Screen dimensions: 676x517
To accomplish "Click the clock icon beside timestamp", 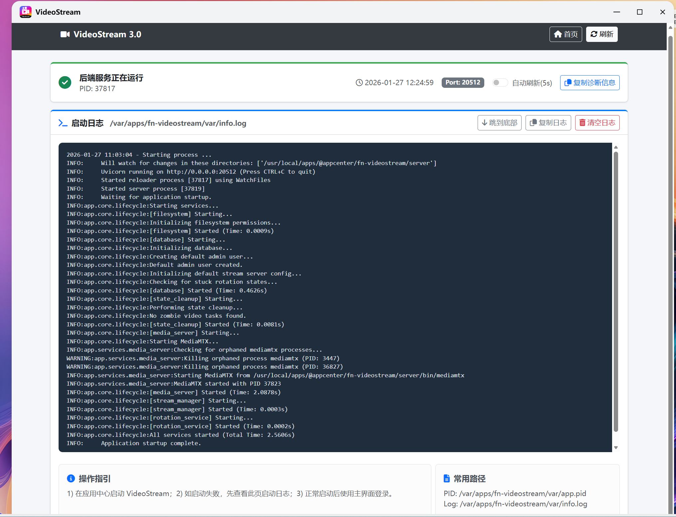I will [x=359, y=83].
